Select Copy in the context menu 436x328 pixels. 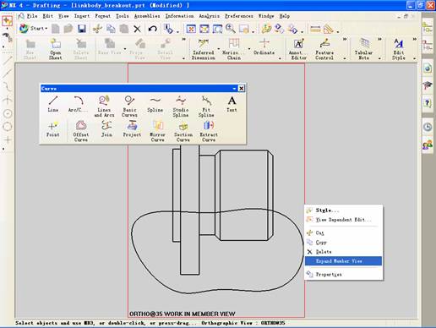coord(343,243)
